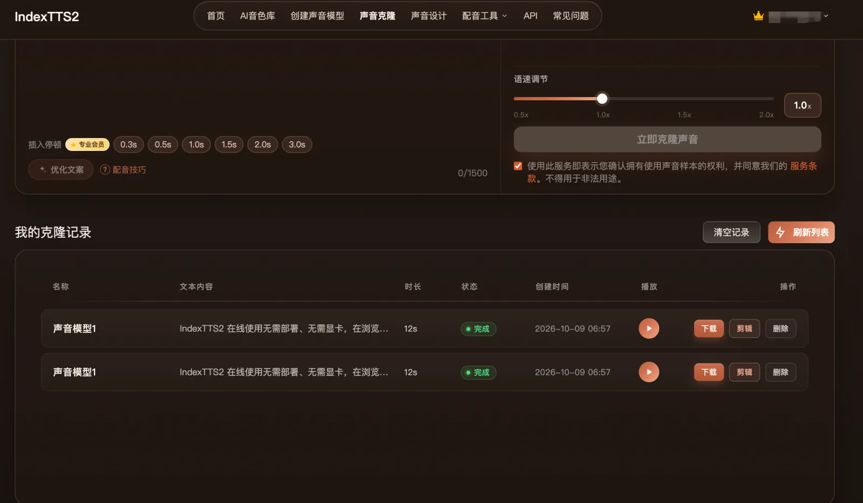863x503 pixels.
Task: Click the 0/1500 character counter
Action: click(472, 173)
